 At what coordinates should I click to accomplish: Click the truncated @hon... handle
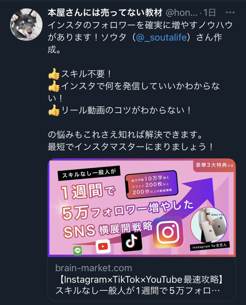[181, 13]
